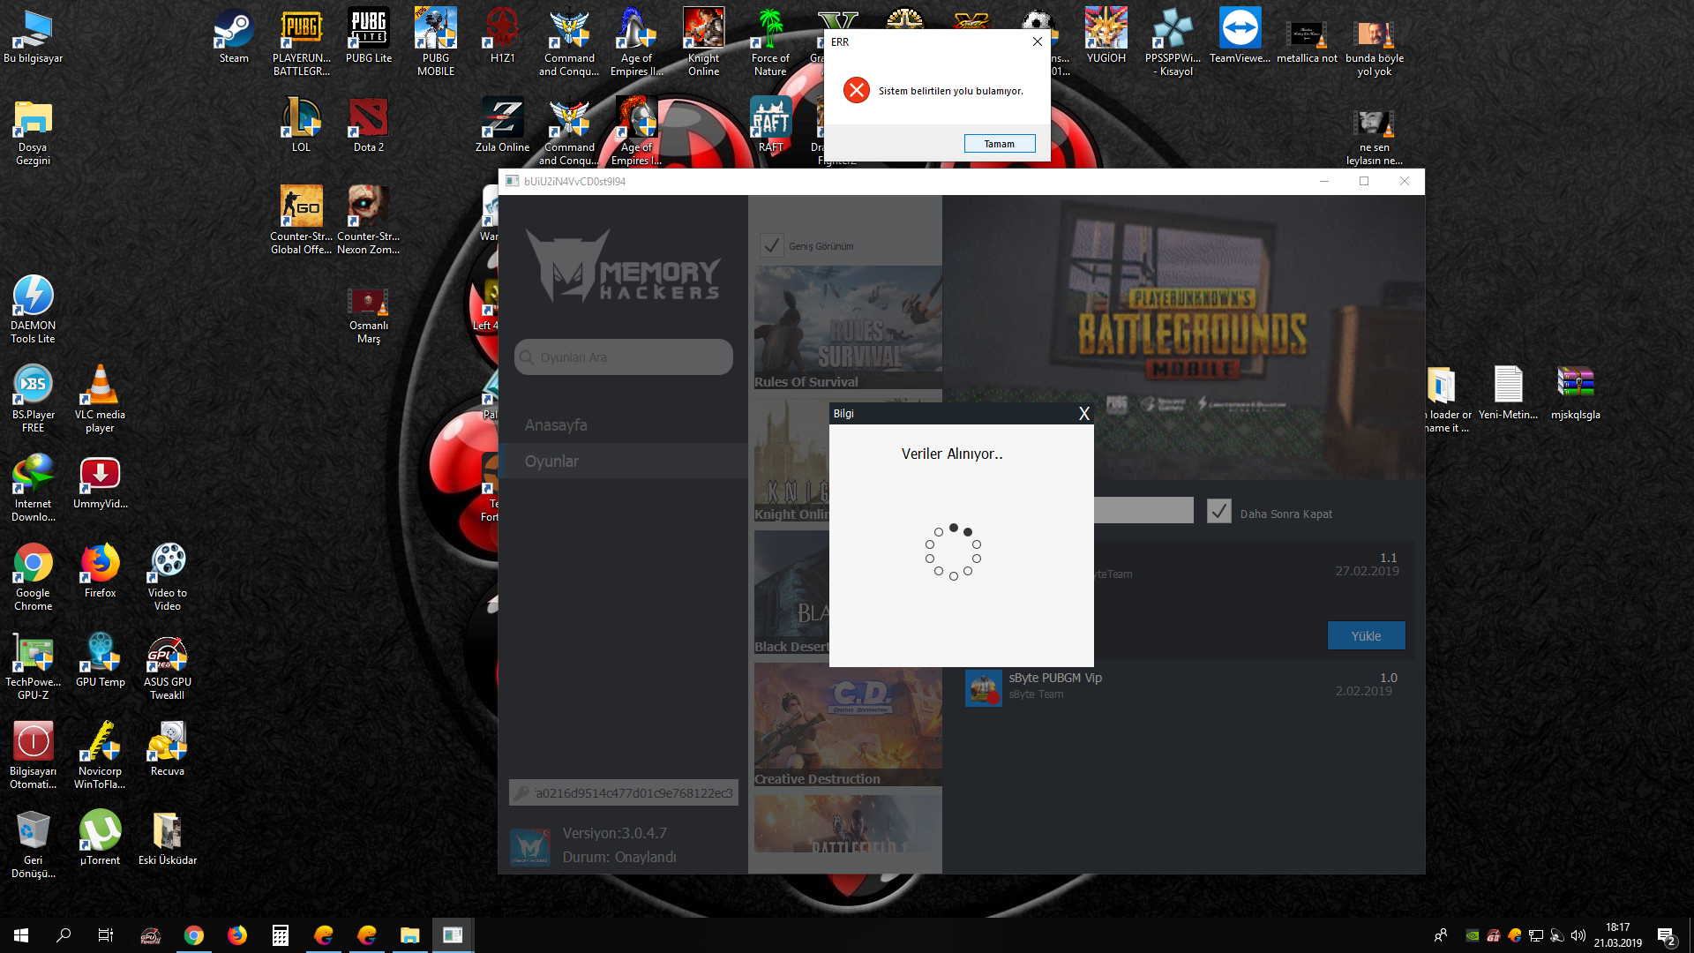
Task: Launch YUGIOH desktop shortcut
Action: [x=1106, y=36]
